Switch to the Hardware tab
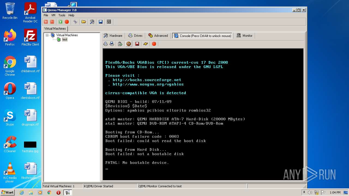The height and width of the screenshot is (196, 349). (113, 36)
